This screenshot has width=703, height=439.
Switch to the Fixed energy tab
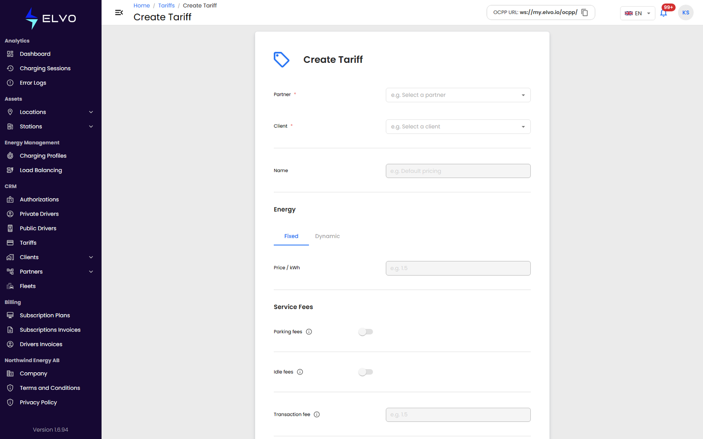coord(291,236)
